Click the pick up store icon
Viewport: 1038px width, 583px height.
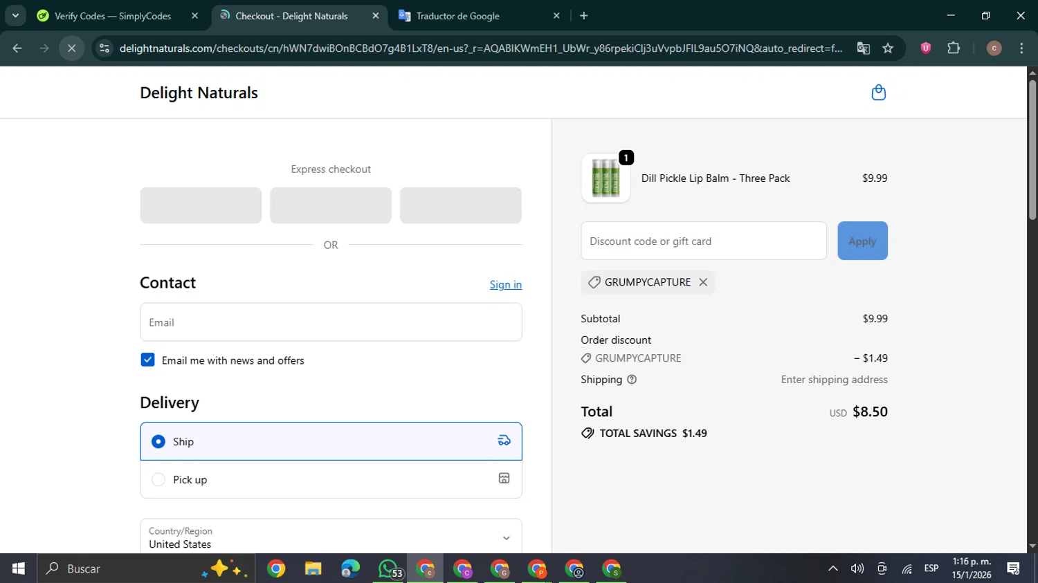click(x=504, y=479)
